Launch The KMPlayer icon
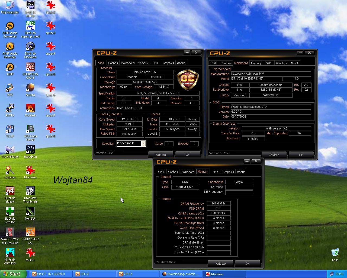Screen dimensions: 347x278 (x=10, y=152)
